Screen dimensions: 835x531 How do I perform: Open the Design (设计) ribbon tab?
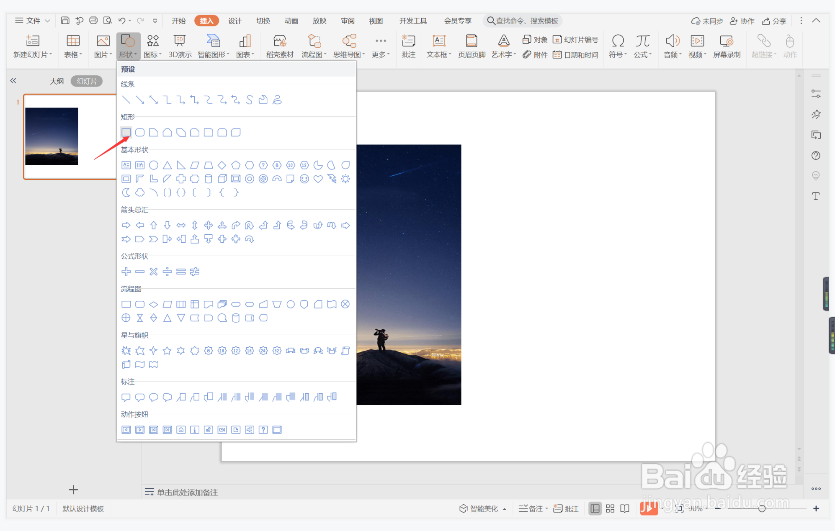235,21
